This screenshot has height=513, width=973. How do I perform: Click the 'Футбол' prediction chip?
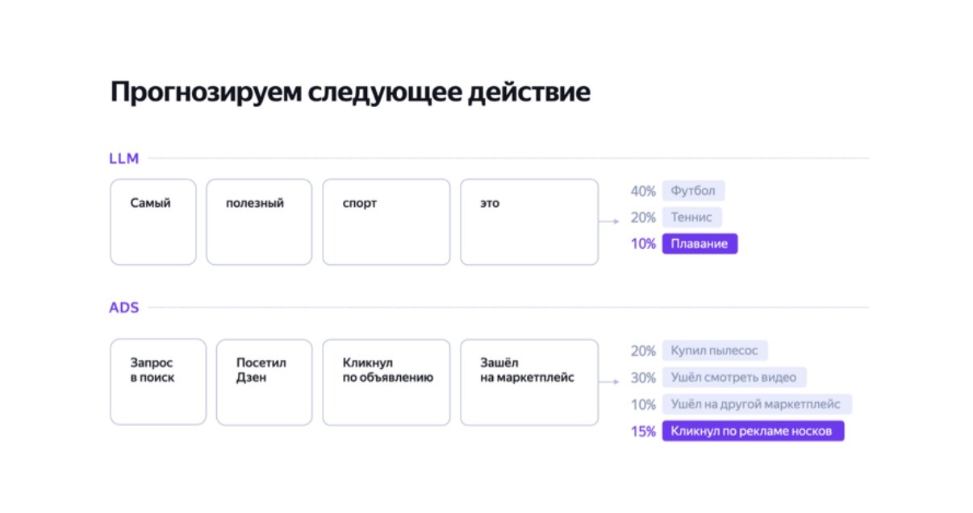coord(694,192)
